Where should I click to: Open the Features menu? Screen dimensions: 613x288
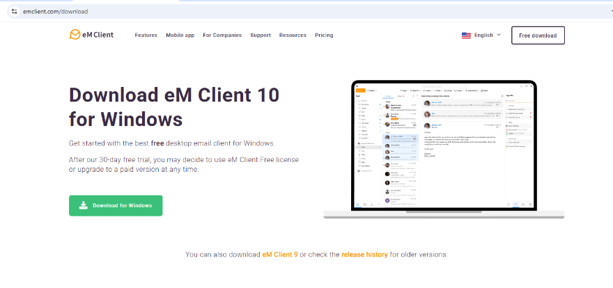click(x=146, y=35)
